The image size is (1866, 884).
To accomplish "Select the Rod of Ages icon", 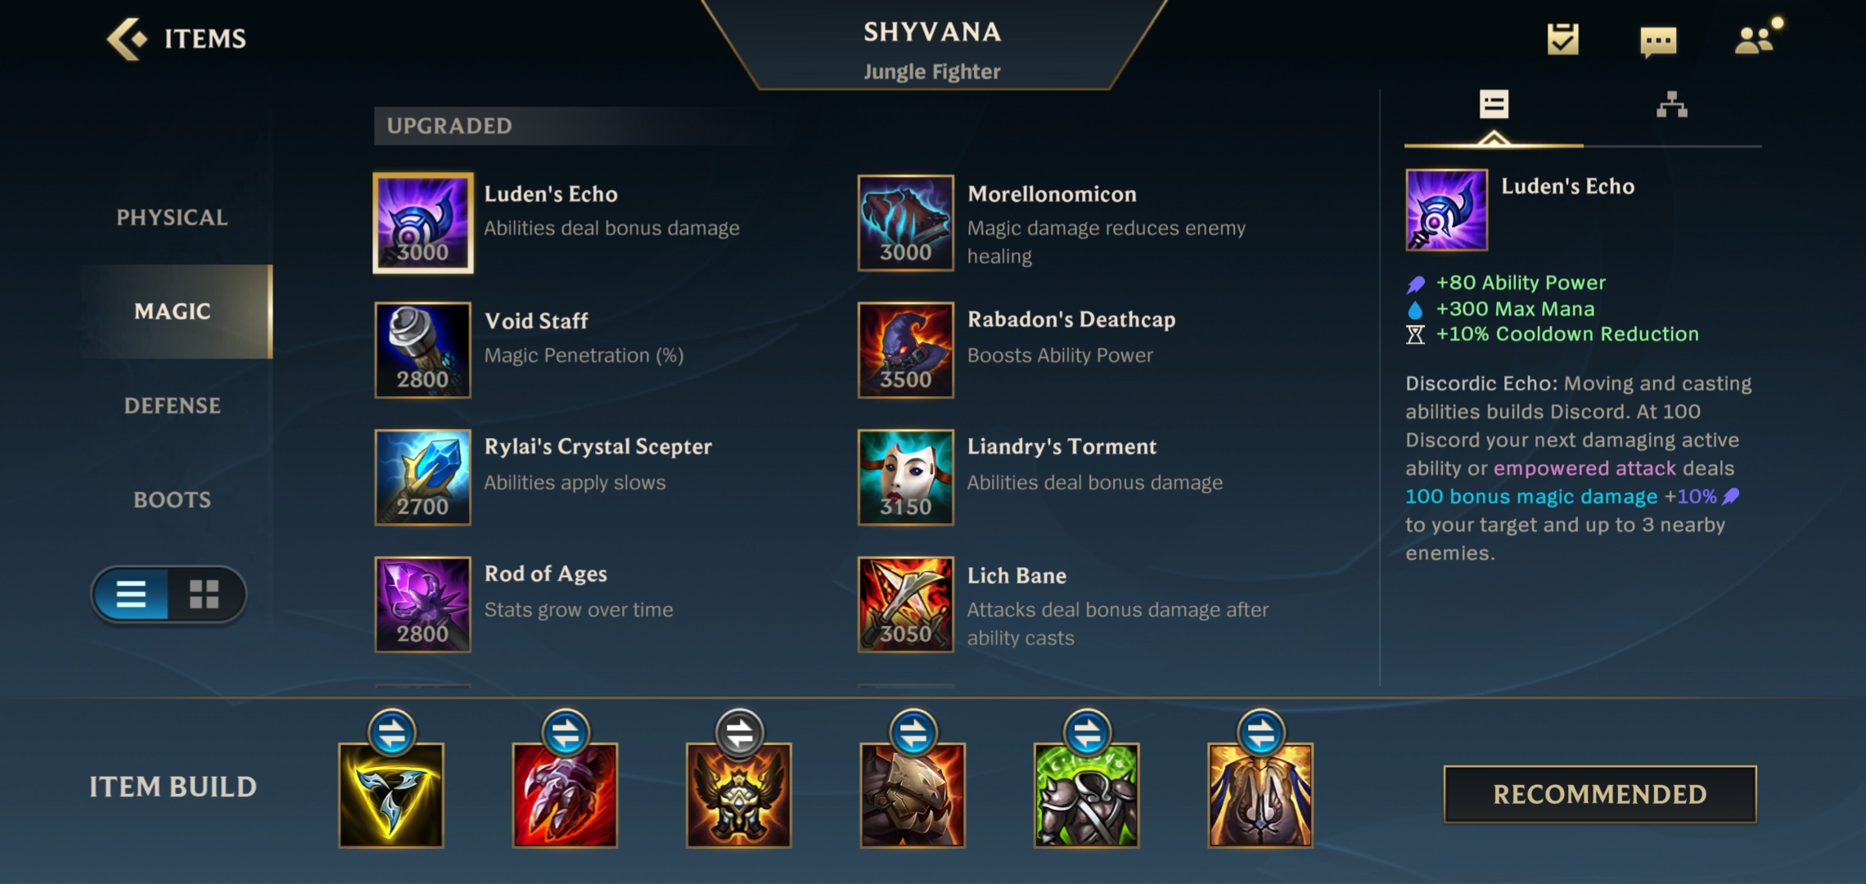I will point(422,604).
